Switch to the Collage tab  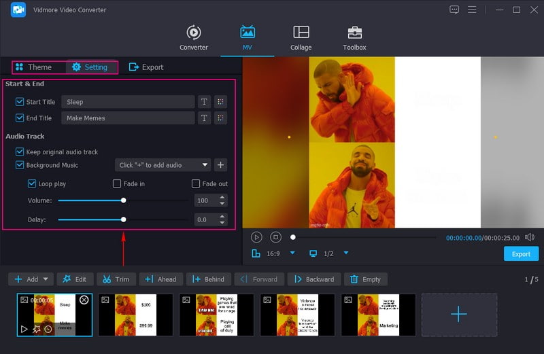click(301, 38)
